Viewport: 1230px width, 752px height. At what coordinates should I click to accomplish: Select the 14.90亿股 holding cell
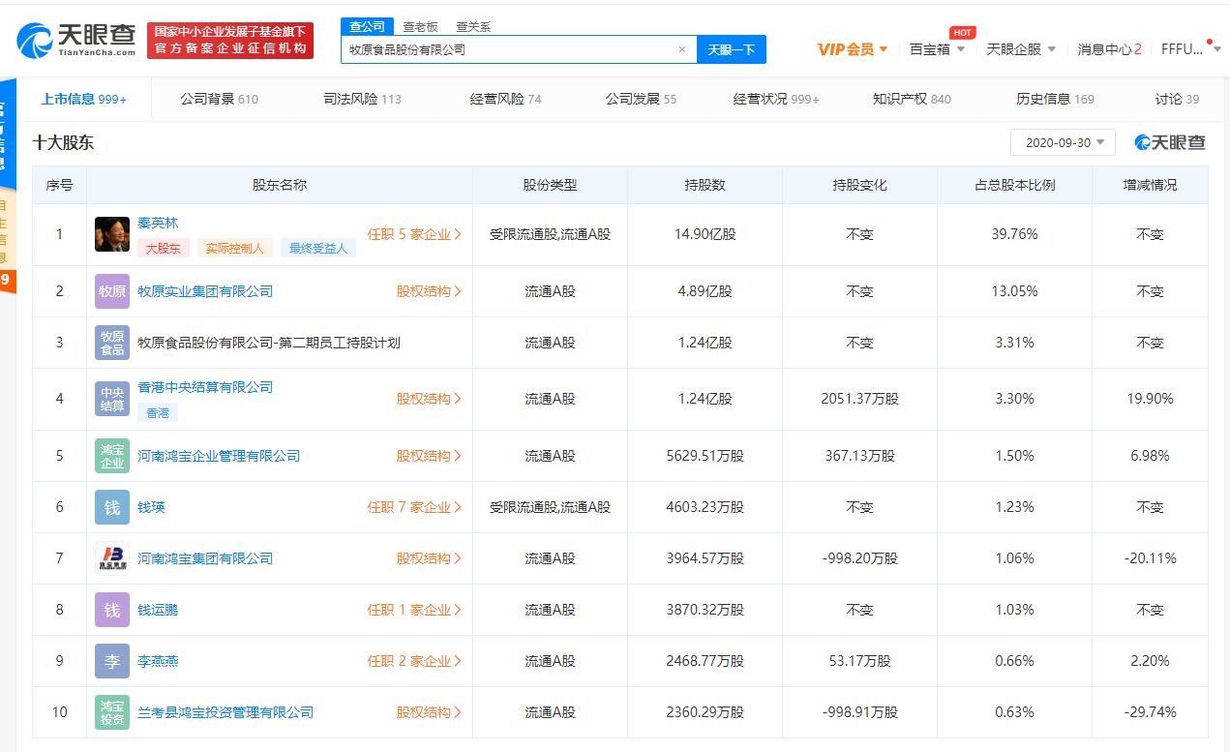coord(705,234)
